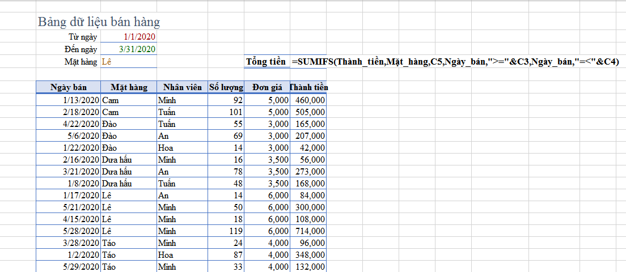Click the "Thành tiền" column header
Viewport: 626px width, 272px height.
308,87
